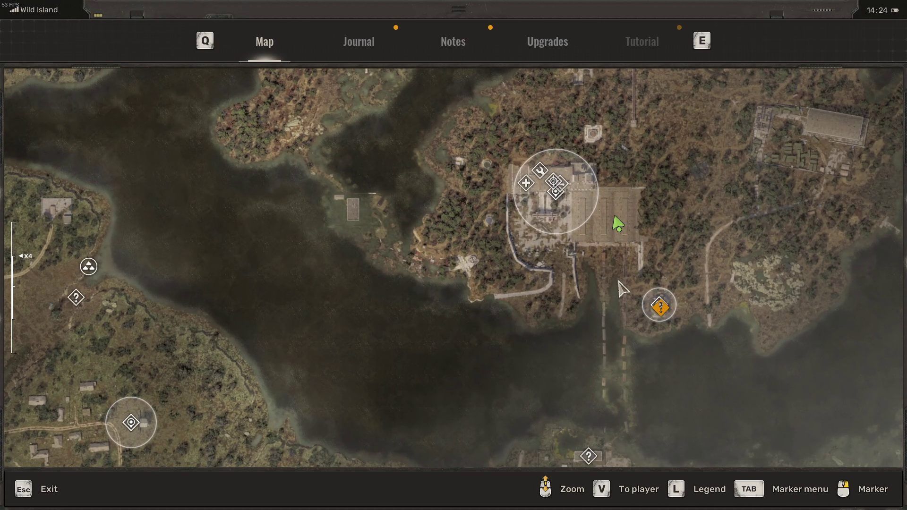The image size is (907, 510).
Task: Select the technician wrench marker on the map
Action: 539,170
